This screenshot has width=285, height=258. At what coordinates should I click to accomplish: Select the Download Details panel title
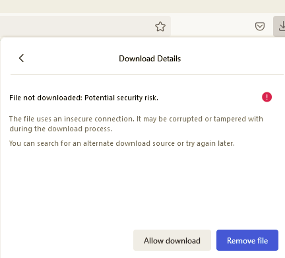[x=150, y=59]
